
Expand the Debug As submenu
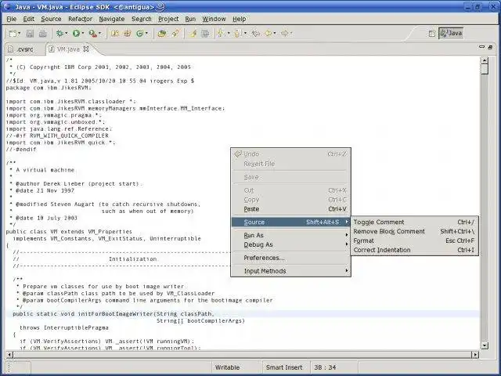[x=290, y=244]
